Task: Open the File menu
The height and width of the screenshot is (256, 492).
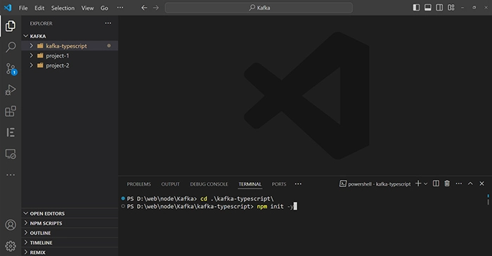Action: (23, 8)
